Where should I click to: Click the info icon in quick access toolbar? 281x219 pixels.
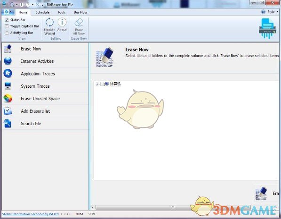22,5
